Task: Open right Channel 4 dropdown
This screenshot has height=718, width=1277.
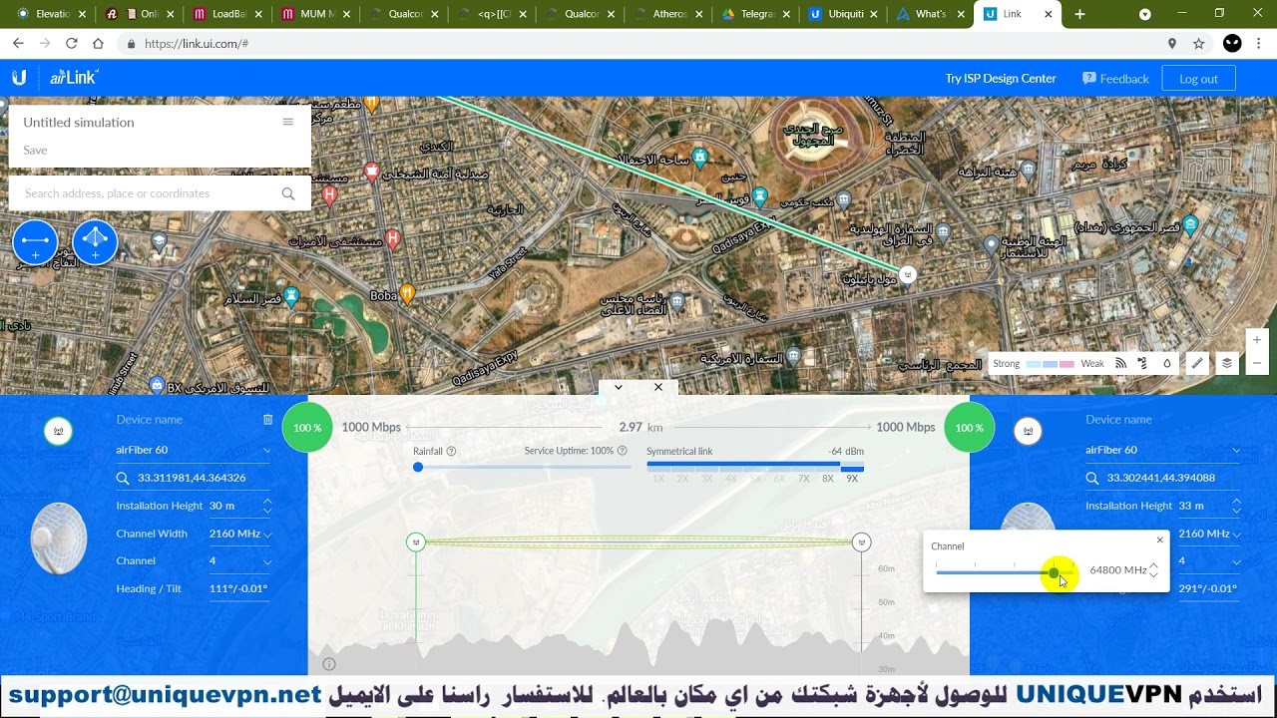Action: [1210, 560]
